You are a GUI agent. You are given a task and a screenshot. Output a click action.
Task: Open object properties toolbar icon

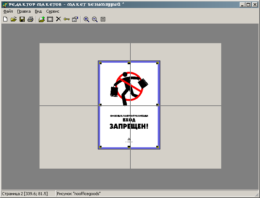(x=75, y=19)
